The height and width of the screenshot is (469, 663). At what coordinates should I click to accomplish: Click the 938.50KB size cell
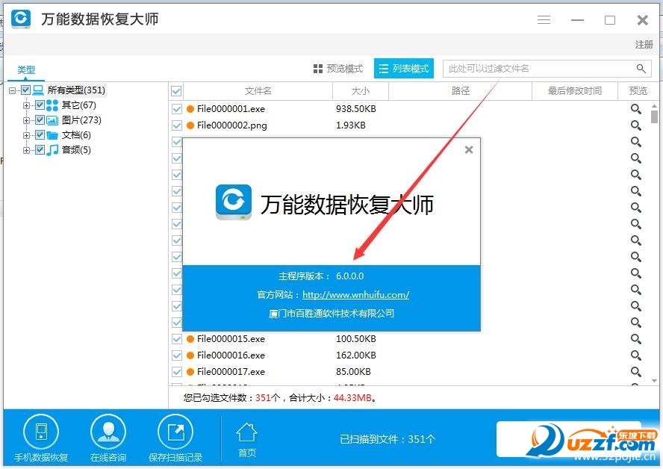pos(356,109)
